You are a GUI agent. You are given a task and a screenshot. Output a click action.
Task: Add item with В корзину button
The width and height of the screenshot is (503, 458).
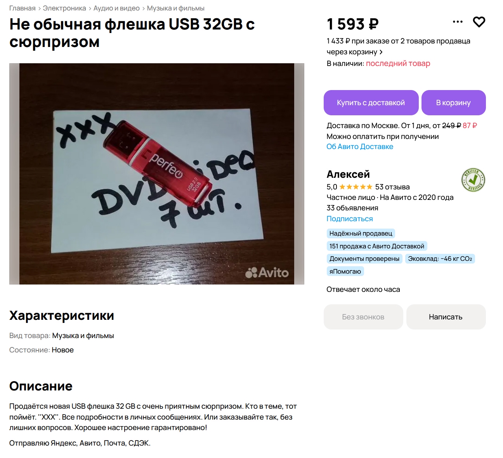453,103
